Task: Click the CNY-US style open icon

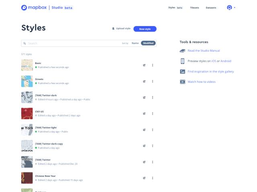Action: 144,114
